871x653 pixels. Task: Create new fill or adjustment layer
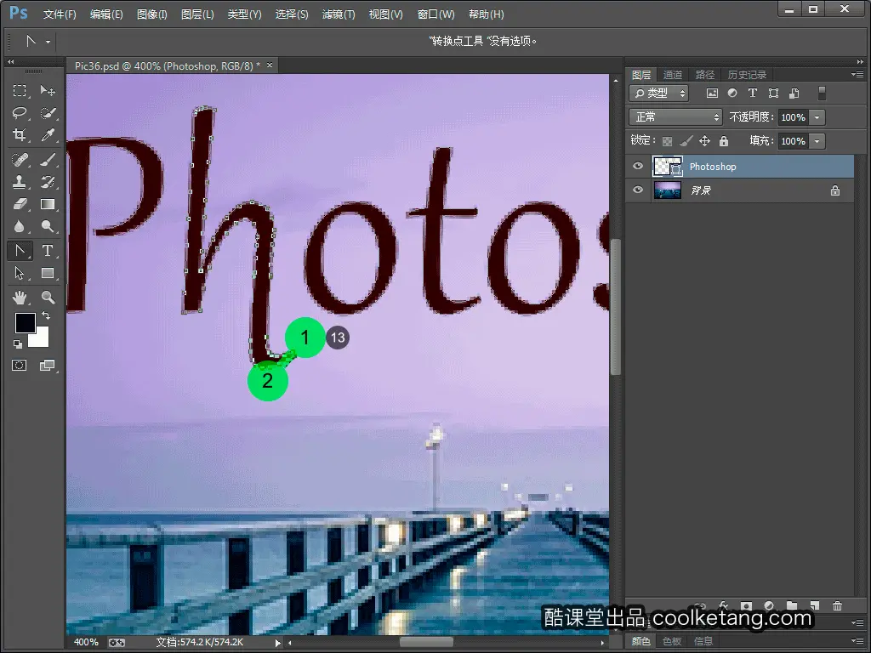[x=769, y=605]
